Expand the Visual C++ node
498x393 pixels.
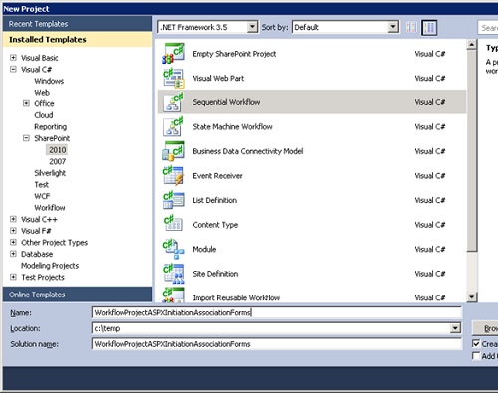tap(13, 219)
